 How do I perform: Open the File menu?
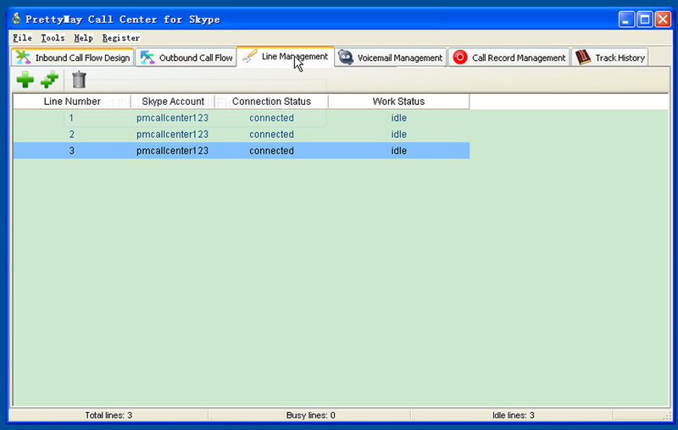[x=22, y=38]
